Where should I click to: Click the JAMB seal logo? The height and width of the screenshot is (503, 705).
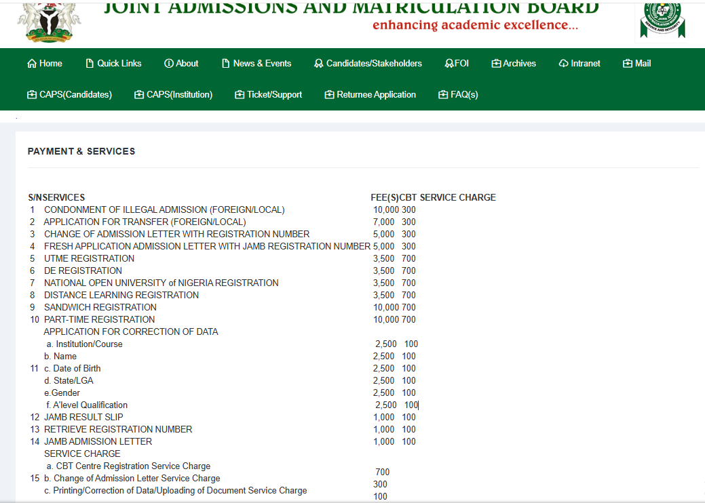tap(662, 20)
